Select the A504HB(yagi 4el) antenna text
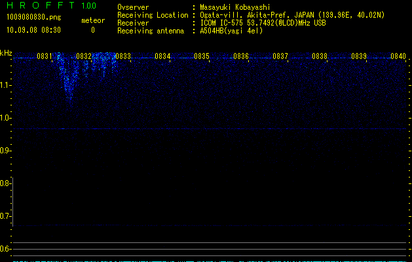Image resolution: width=412 pixels, height=262 pixels. [x=231, y=31]
